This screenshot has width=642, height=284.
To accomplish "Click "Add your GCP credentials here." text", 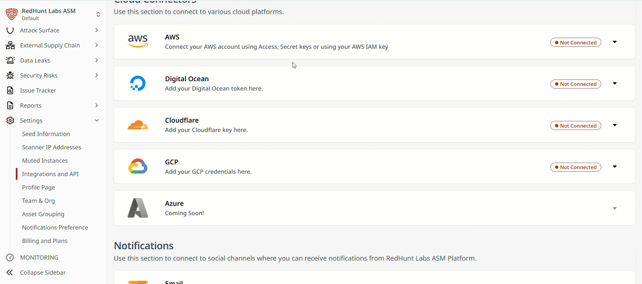I will tap(208, 172).
